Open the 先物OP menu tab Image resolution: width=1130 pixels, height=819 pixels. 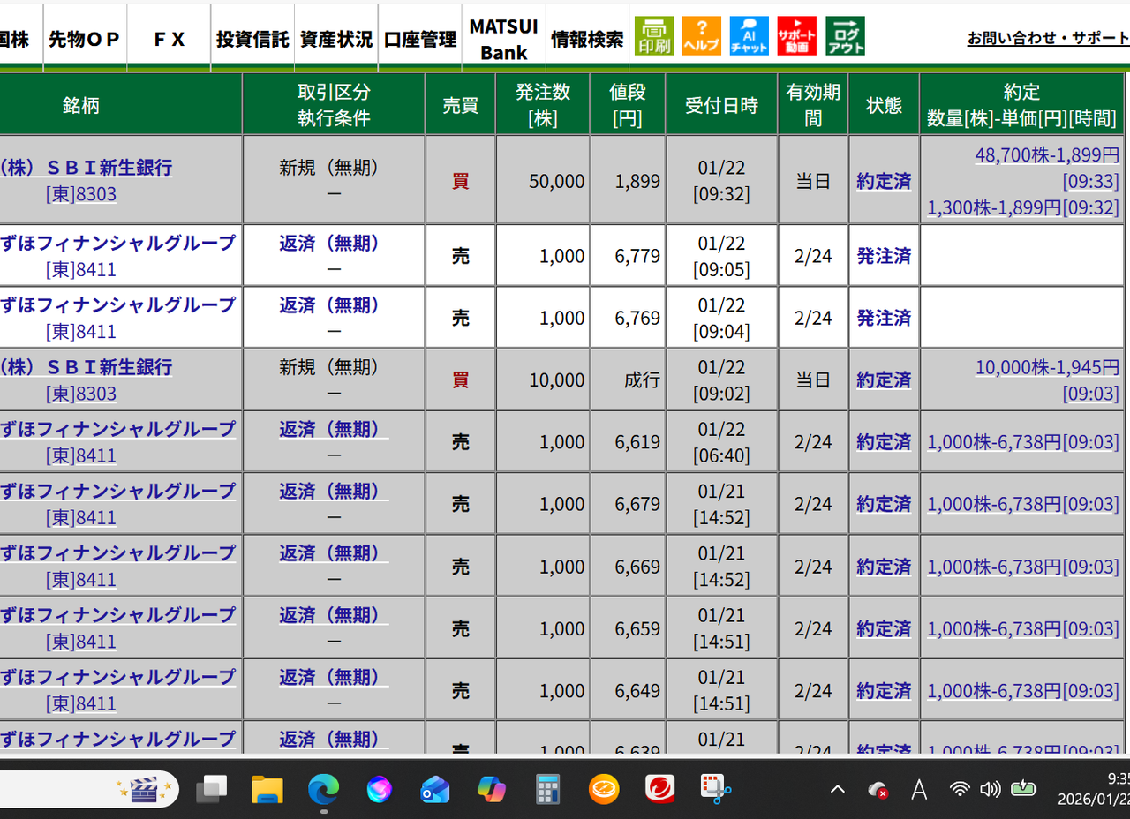point(84,40)
